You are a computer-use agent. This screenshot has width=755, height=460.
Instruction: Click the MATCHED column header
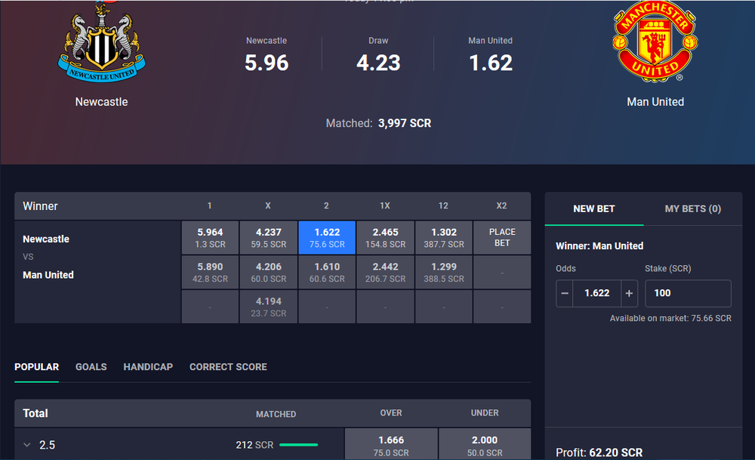tap(276, 414)
